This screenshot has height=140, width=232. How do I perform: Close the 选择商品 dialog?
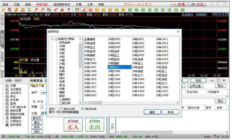pyautogui.click(x=178, y=32)
